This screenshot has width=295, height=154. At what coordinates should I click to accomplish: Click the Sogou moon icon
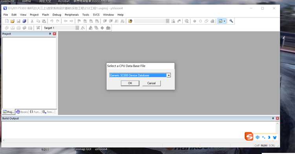pyautogui.click(x=269, y=137)
